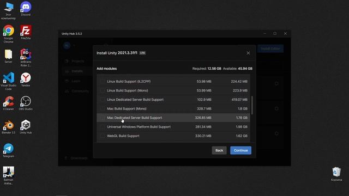This screenshot has width=349, height=196.
Task: Click 326.85 MB download size
Action: (x=203, y=118)
